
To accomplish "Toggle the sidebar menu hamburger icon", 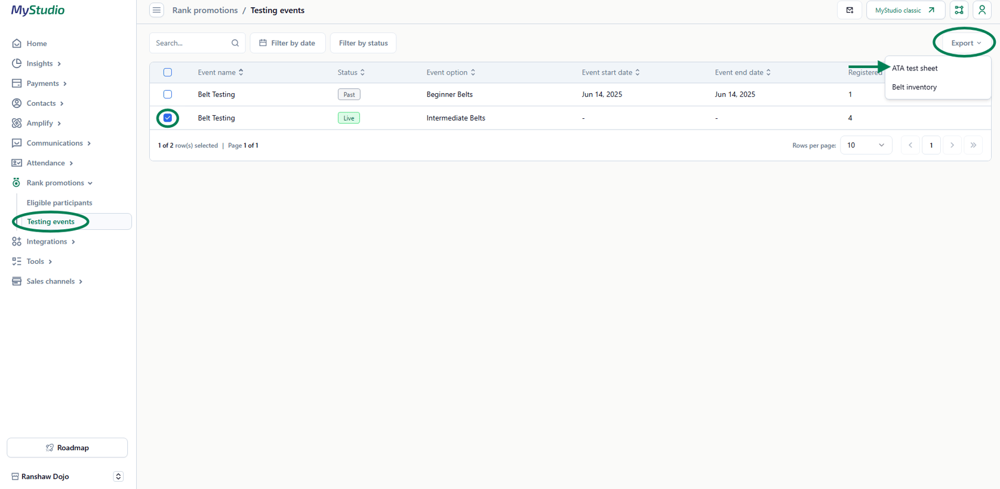I will (156, 10).
